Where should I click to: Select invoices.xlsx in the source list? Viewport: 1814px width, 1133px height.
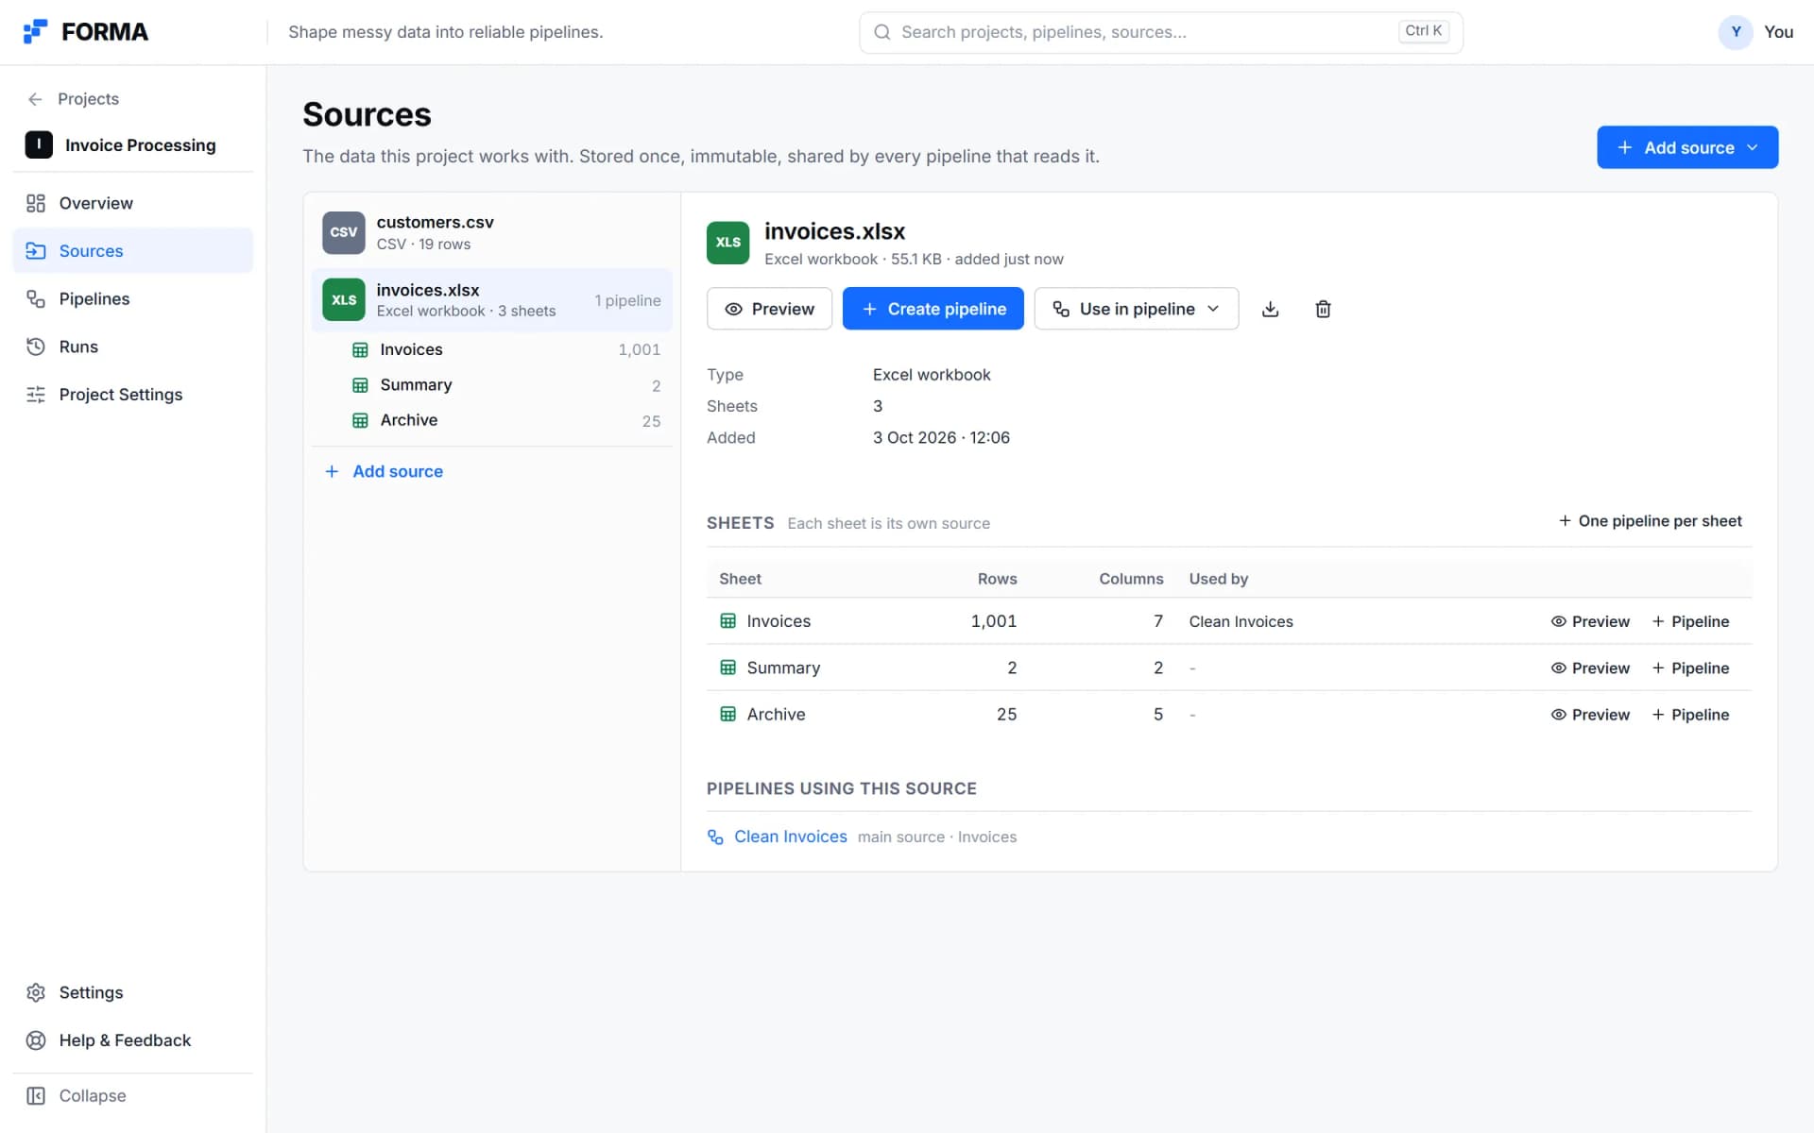click(x=491, y=299)
